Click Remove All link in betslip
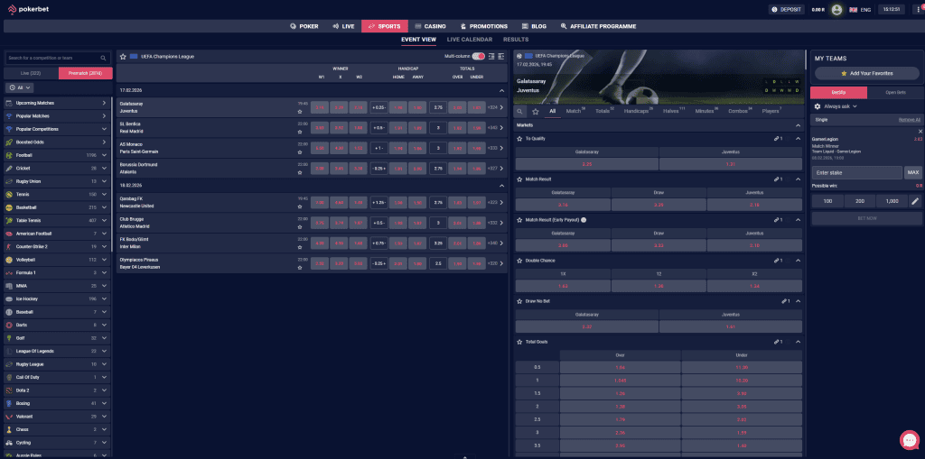925x459 pixels. pos(909,120)
